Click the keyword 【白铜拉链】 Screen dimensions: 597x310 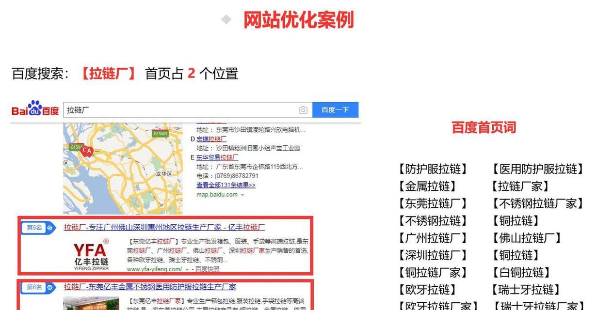pos(521,273)
